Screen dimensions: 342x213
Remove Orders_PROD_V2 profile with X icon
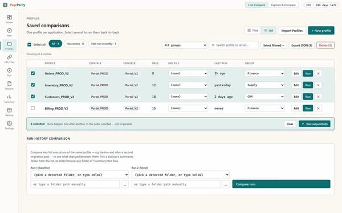click(318, 73)
